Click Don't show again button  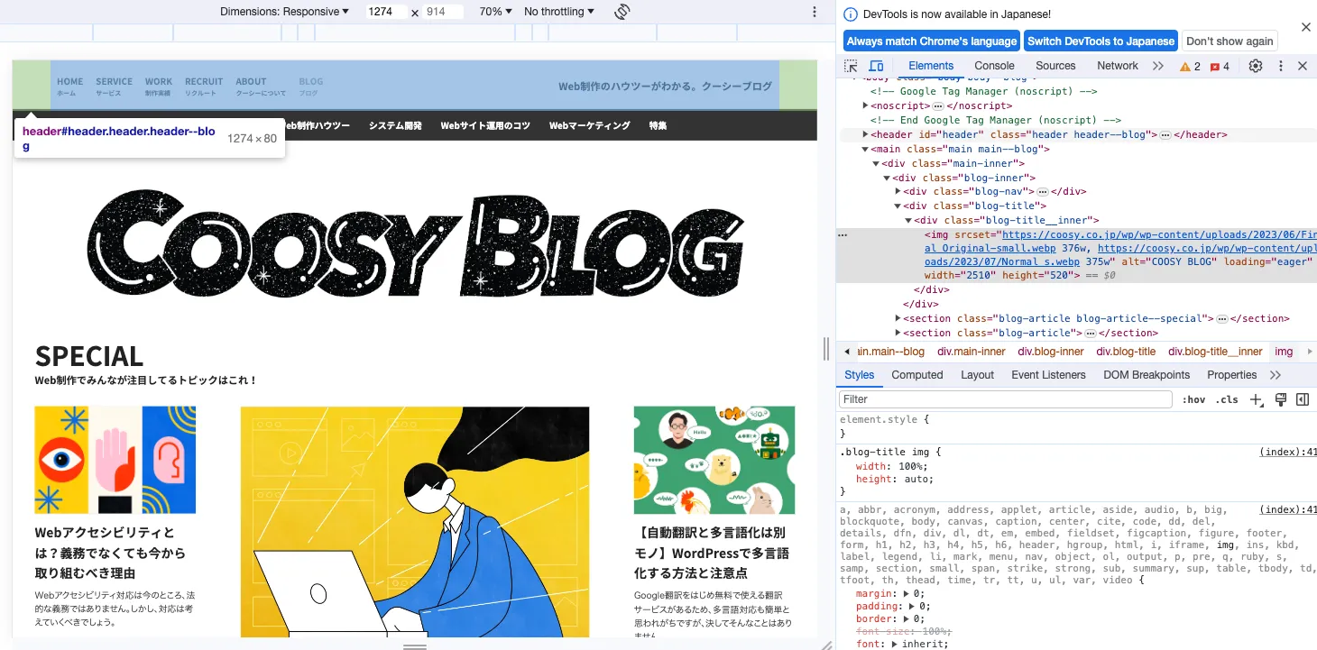(1230, 41)
